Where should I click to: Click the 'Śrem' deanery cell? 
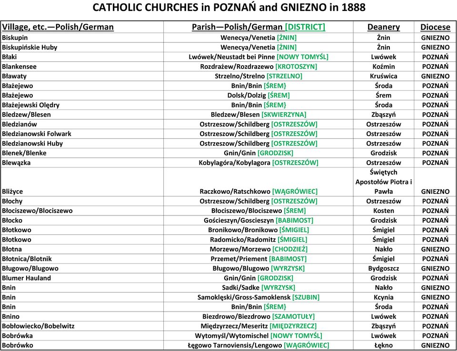tap(383, 95)
